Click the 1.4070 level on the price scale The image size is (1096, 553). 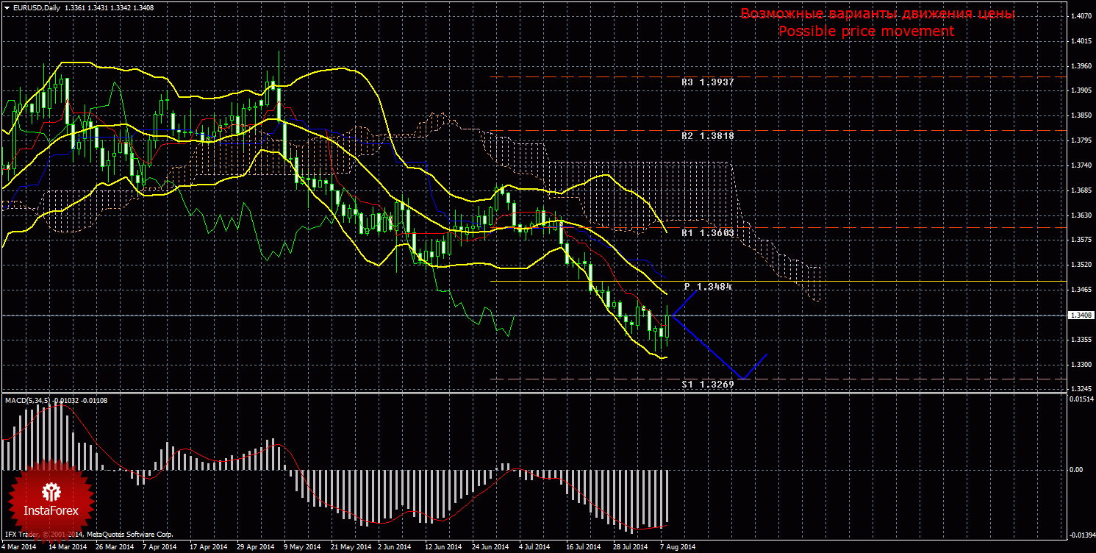click(1082, 15)
